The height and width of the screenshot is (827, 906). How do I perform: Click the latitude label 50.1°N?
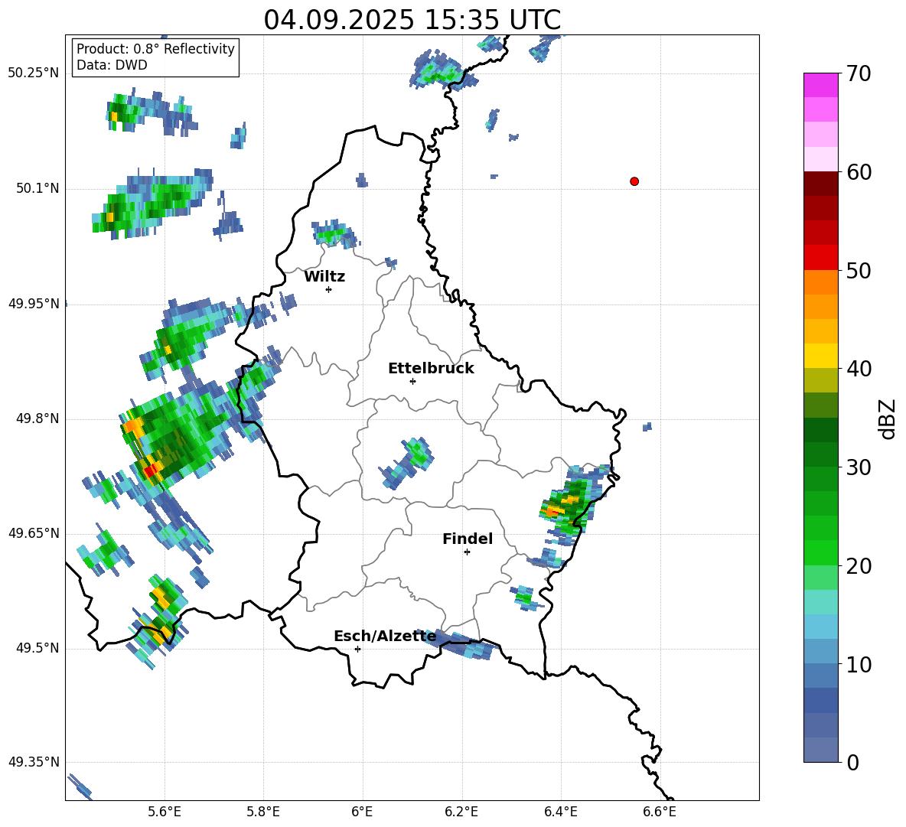(x=37, y=189)
